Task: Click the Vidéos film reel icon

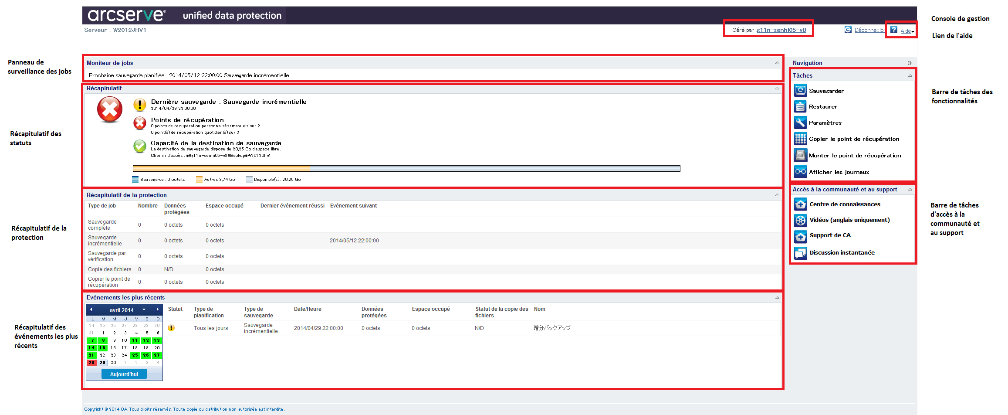Action: tap(800, 220)
